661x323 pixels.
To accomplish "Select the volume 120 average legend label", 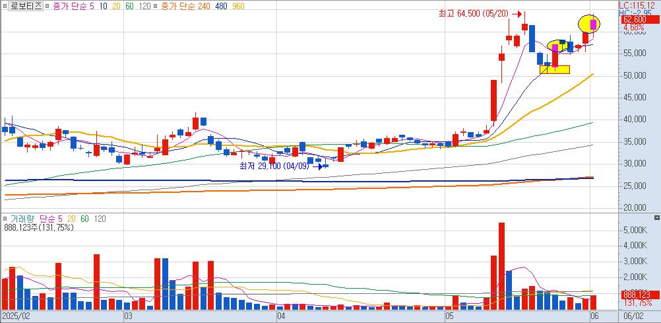I will 100,219.
